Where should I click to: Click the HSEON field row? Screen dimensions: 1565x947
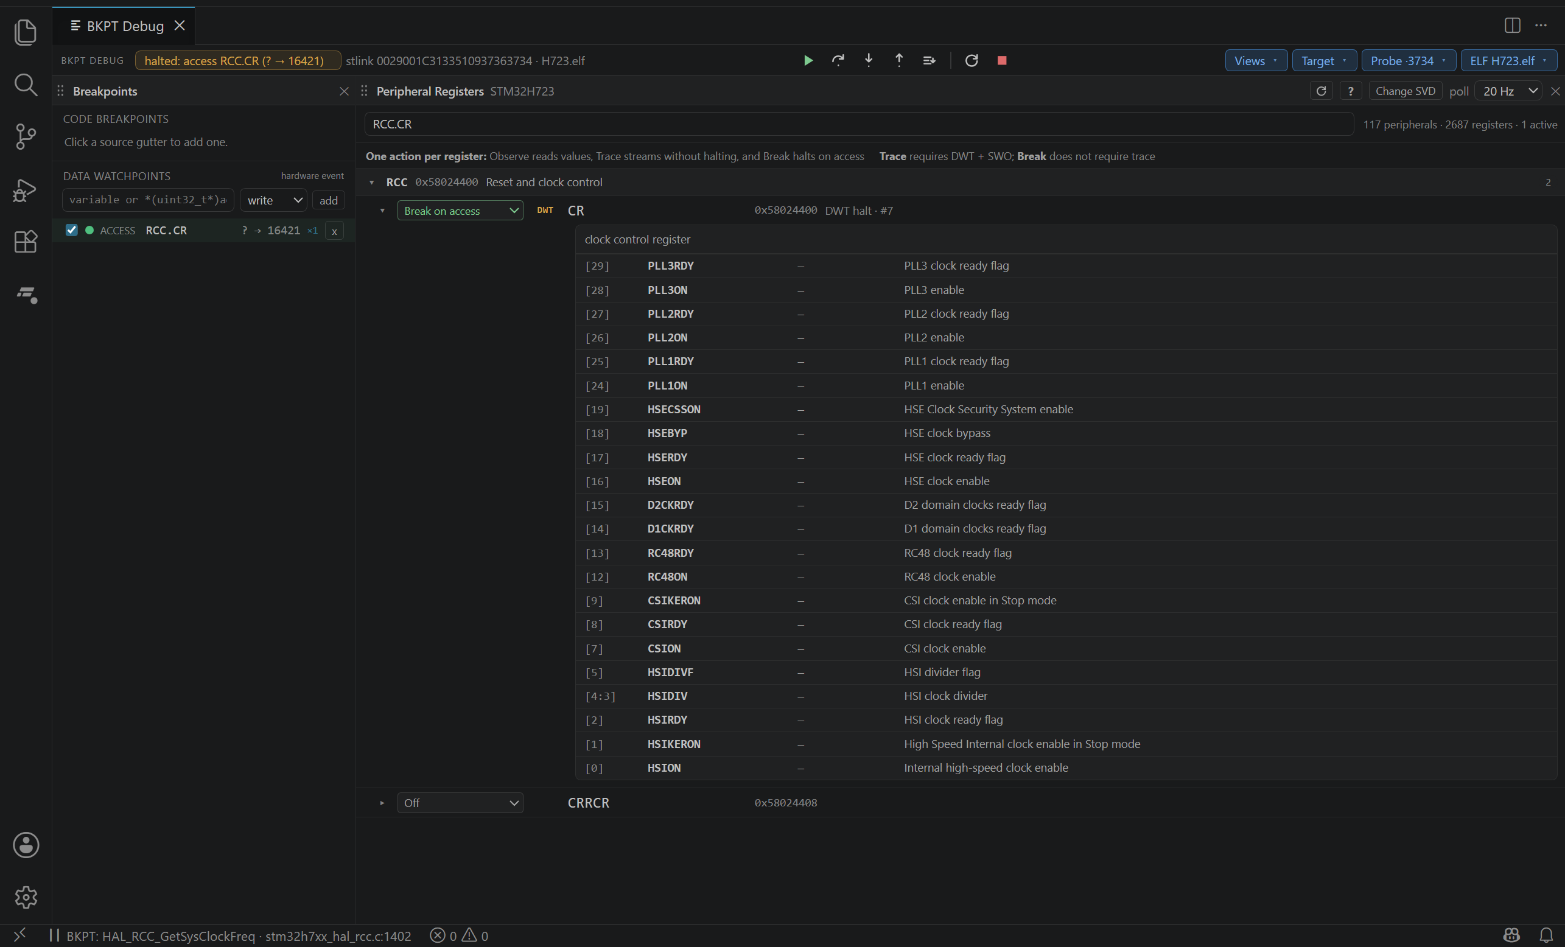coord(1065,481)
